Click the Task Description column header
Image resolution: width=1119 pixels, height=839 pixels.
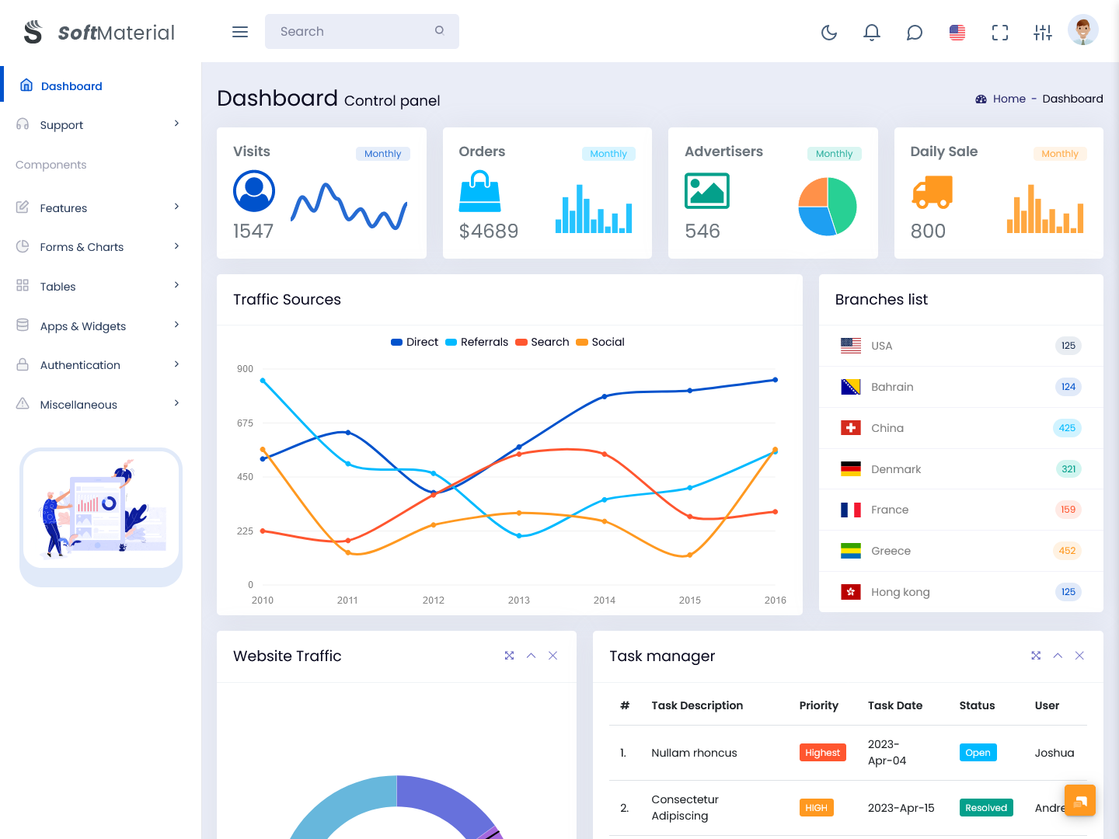click(x=697, y=705)
